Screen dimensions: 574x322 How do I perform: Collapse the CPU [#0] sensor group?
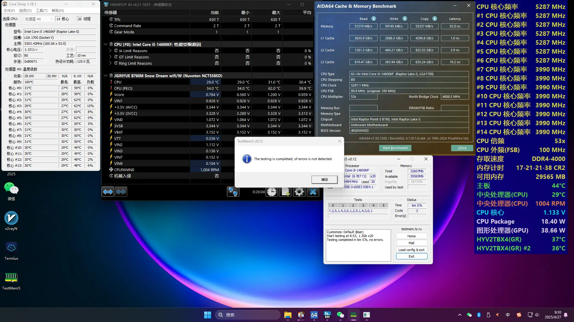(x=105, y=44)
